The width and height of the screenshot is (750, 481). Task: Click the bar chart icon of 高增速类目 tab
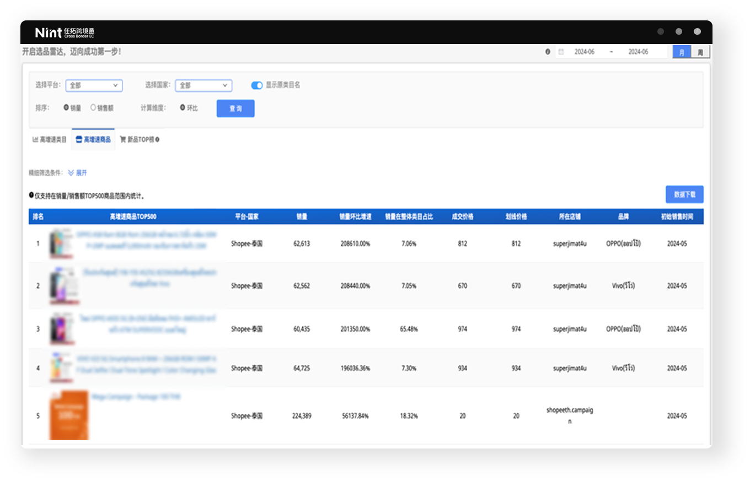[x=35, y=140]
